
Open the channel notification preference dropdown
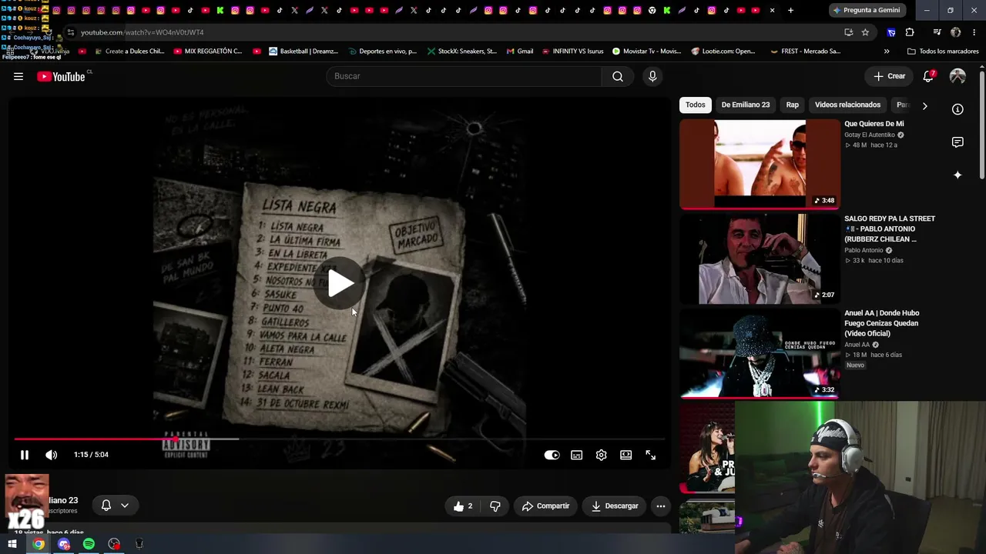coord(115,506)
